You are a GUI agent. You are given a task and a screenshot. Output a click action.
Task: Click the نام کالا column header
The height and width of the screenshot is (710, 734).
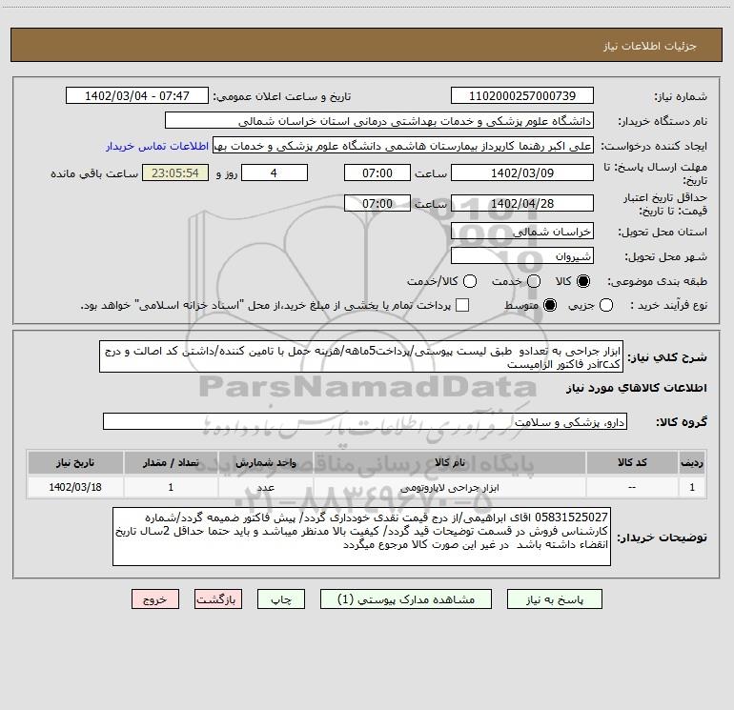(450, 462)
